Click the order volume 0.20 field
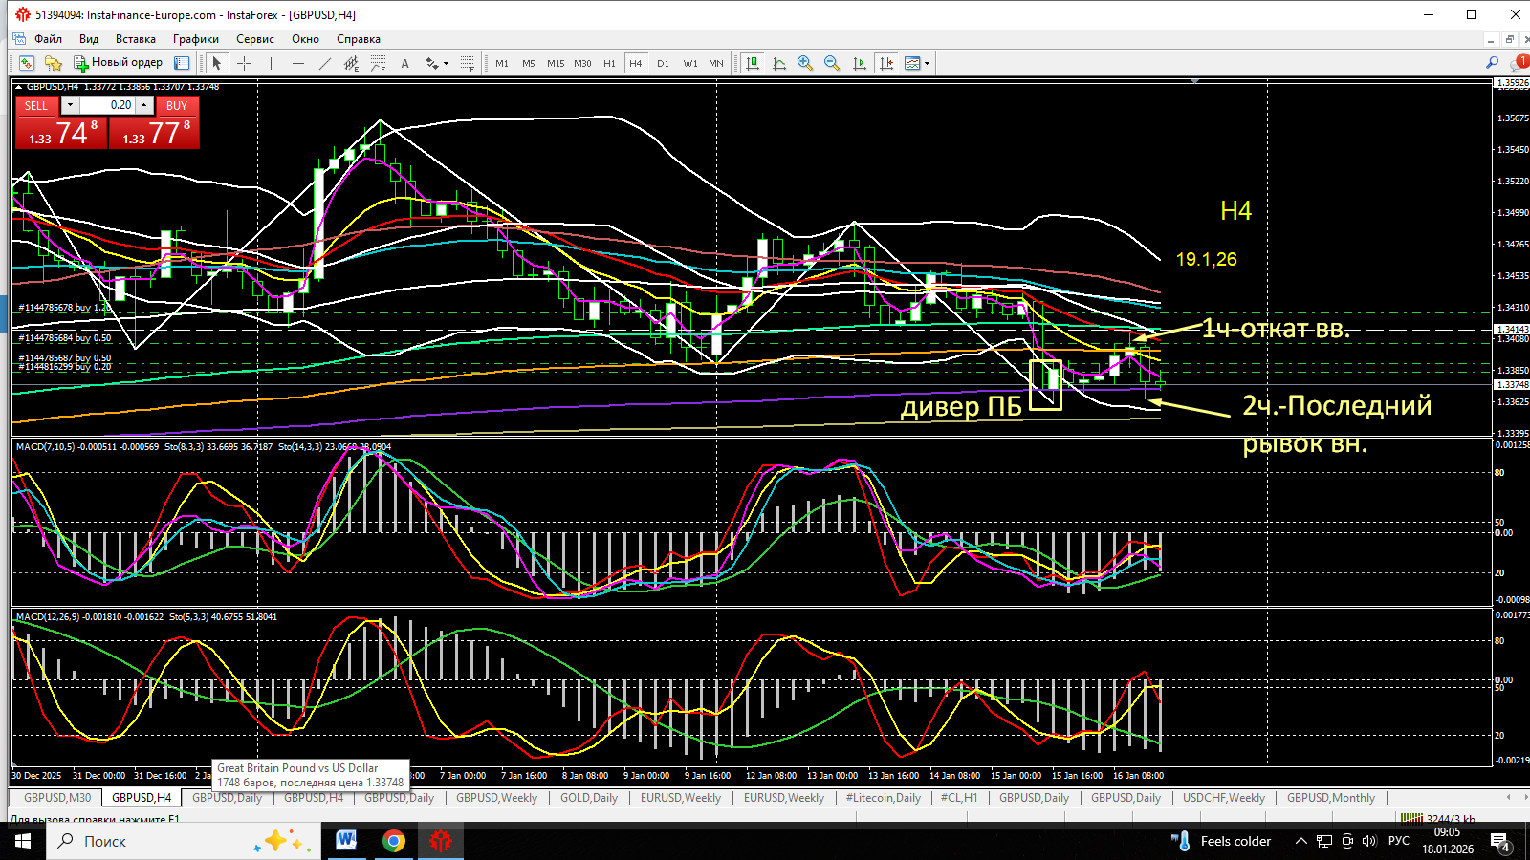This screenshot has width=1530, height=860. click(107, 105)
